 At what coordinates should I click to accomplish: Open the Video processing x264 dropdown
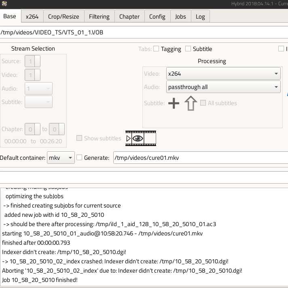(223, 74)
